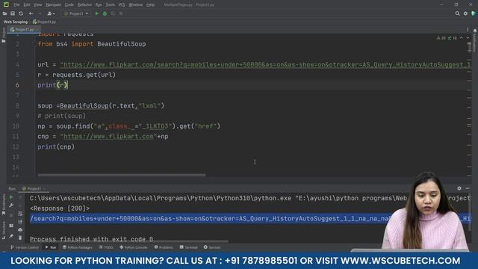This screenshot has width=478, height=269.
Task: Click the warnings count inspection indicator
Action: (x=441, y=38)
